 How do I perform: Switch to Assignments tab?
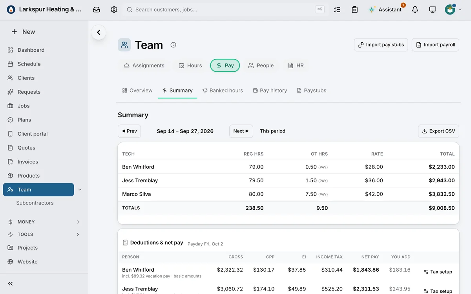coord(144,65)
